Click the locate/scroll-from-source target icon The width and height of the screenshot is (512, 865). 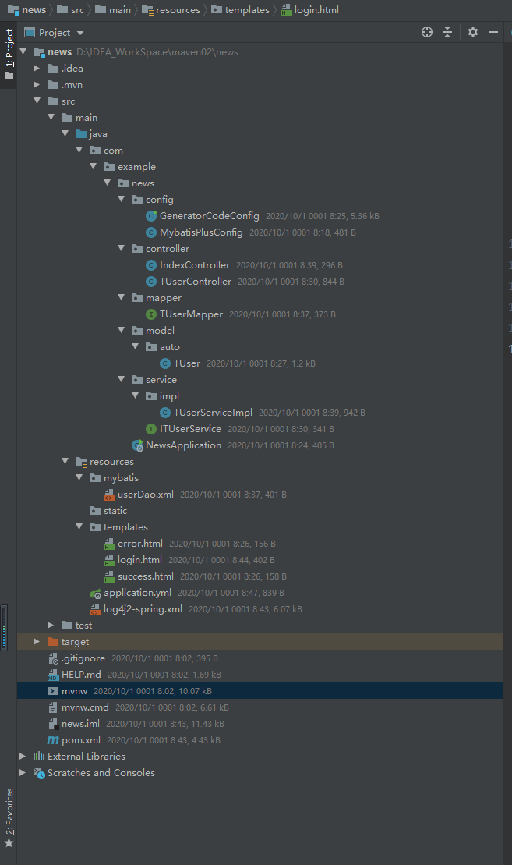click(426, 32)
